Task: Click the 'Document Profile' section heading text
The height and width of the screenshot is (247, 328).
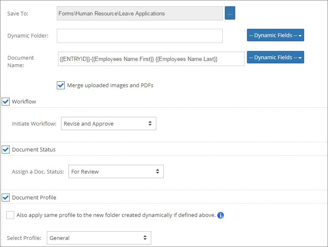Action: click(x=34, y=197)
